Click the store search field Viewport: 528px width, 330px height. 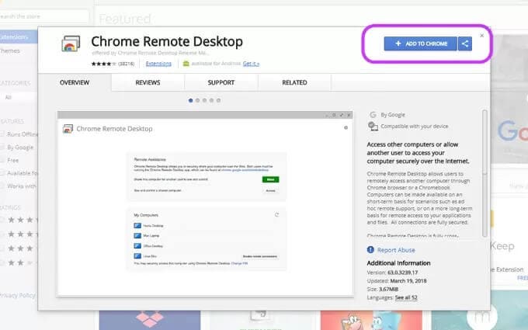[43, 16]
